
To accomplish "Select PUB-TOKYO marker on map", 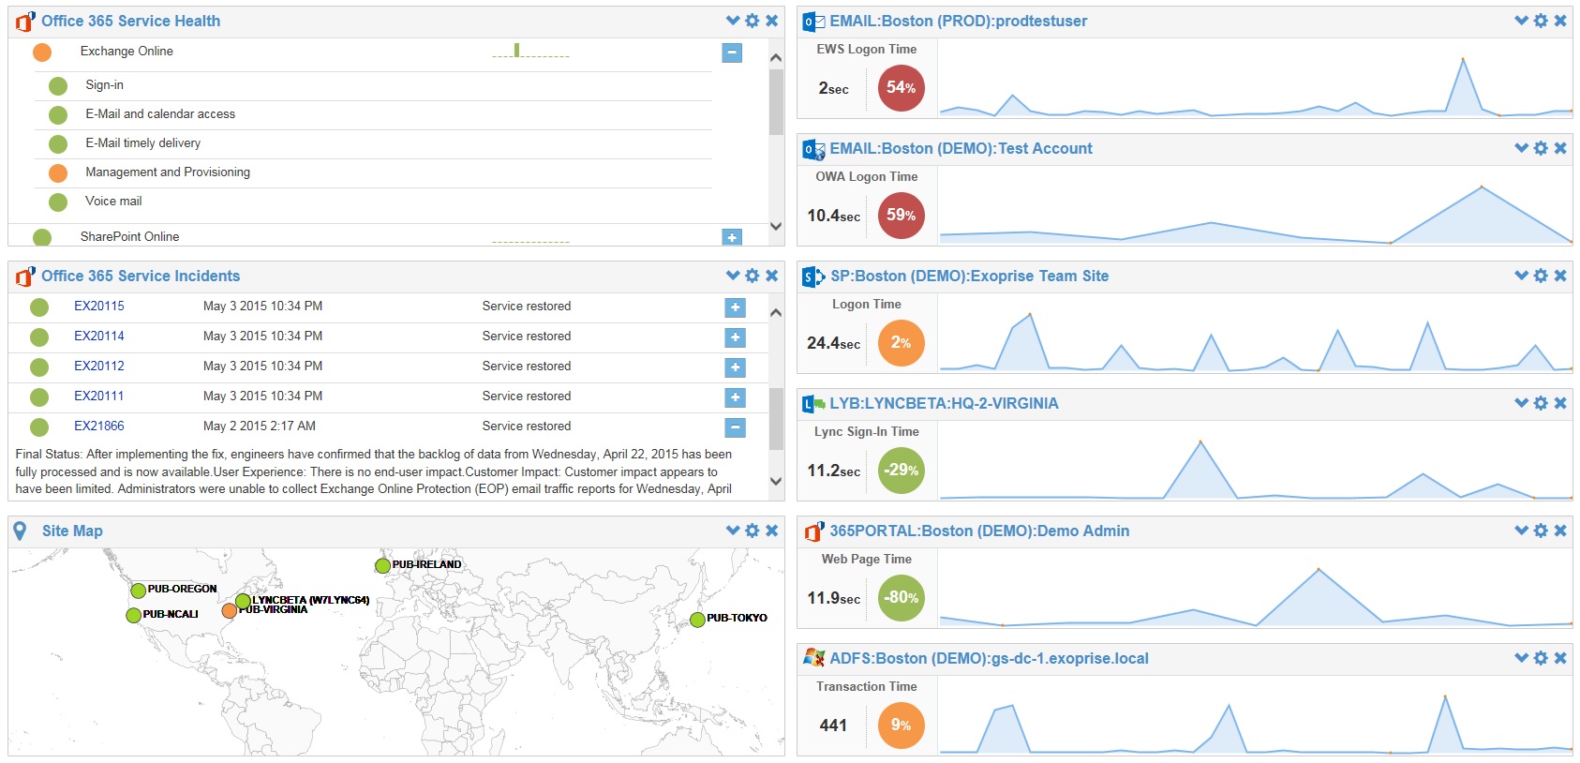I will [x=697, y=620].
